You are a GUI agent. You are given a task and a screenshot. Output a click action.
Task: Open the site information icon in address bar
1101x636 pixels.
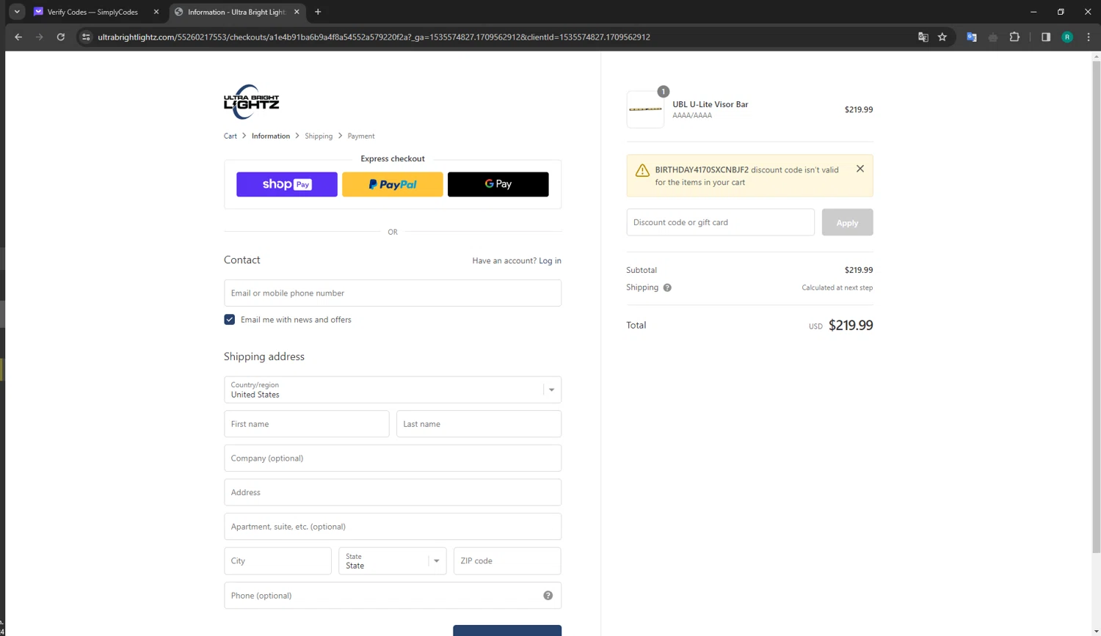(86, 37)
